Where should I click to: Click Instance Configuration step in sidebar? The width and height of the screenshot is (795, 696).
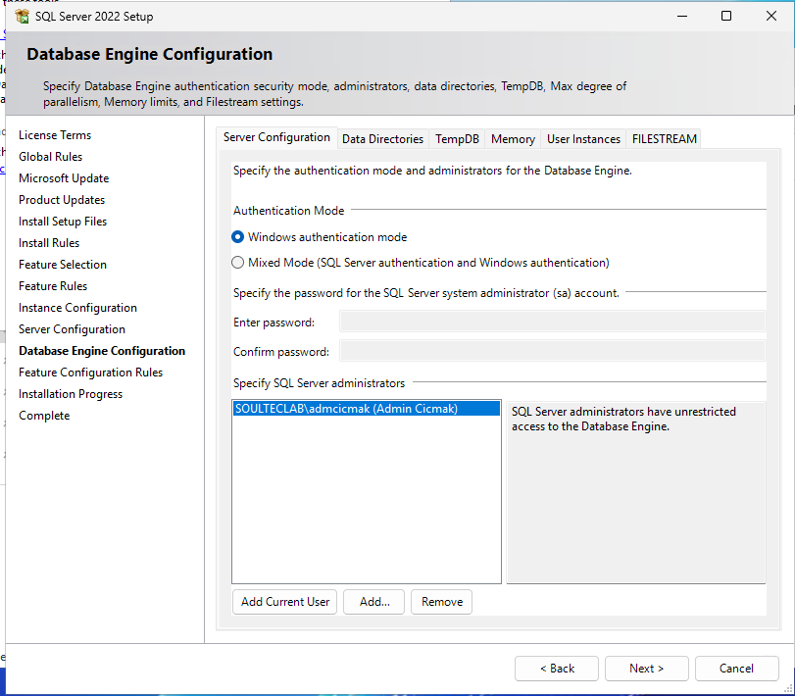[77, 308]
